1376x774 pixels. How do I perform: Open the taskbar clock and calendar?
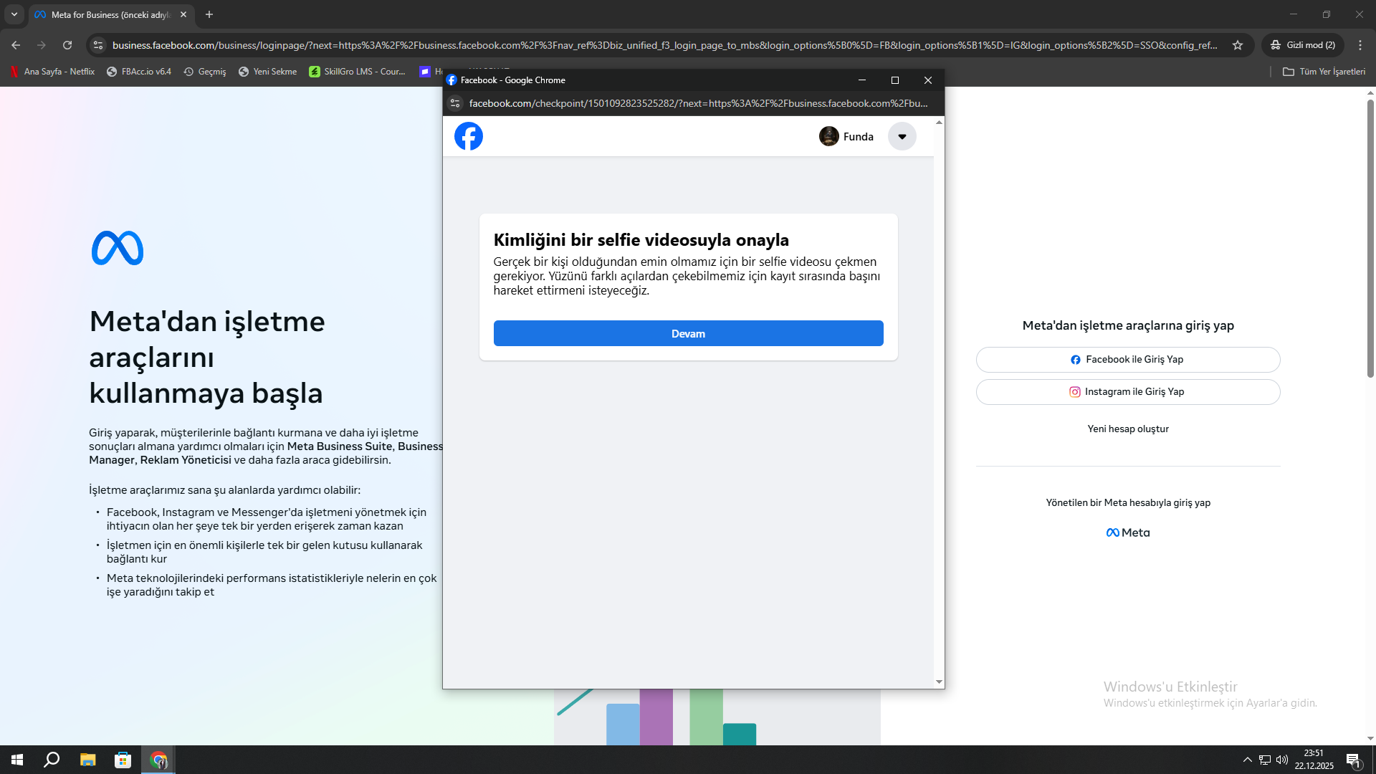coord(1314,760)
